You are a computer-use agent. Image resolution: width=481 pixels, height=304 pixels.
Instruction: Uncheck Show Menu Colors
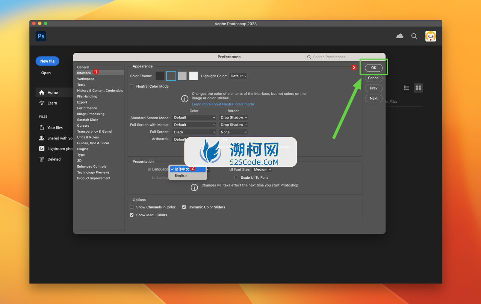point(132,215)
